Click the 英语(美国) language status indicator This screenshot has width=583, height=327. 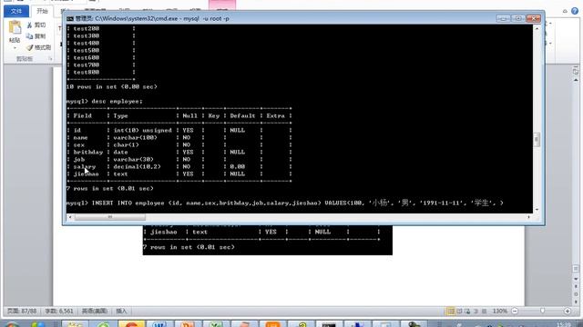(95, 311)
